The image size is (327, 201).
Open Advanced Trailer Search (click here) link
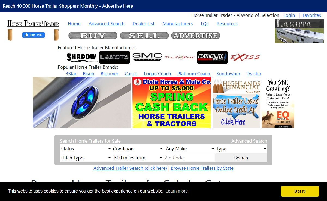click(x=130, y=168)
